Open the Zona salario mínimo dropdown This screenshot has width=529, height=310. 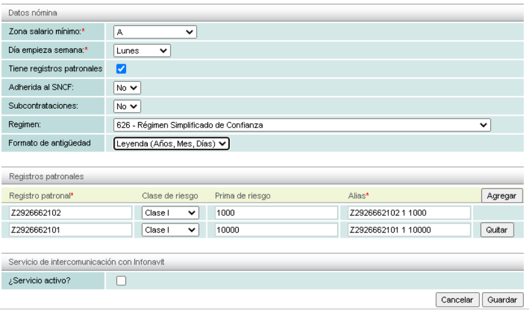[155, 32]
